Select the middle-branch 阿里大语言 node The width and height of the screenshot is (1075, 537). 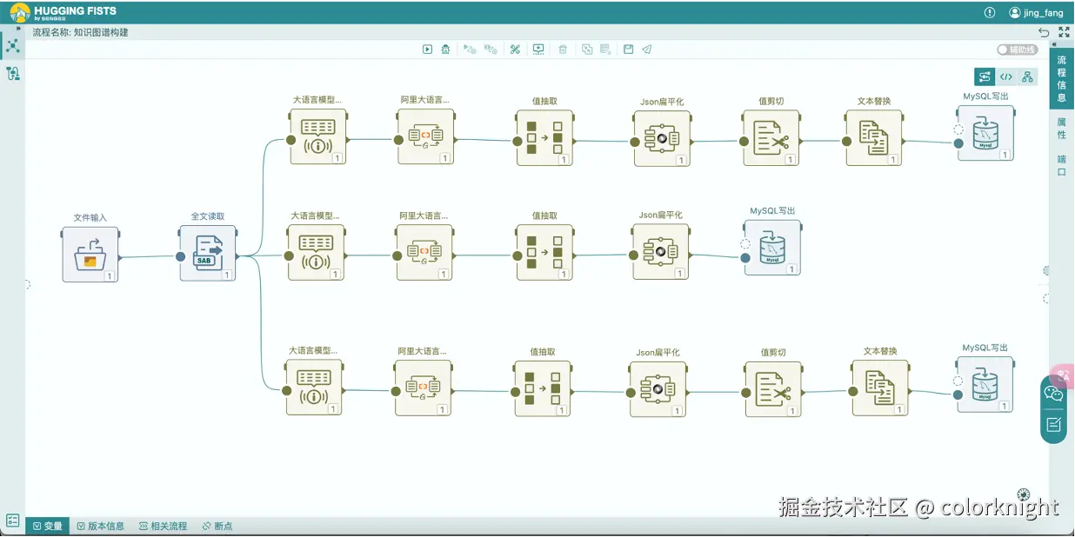[424, 252]
